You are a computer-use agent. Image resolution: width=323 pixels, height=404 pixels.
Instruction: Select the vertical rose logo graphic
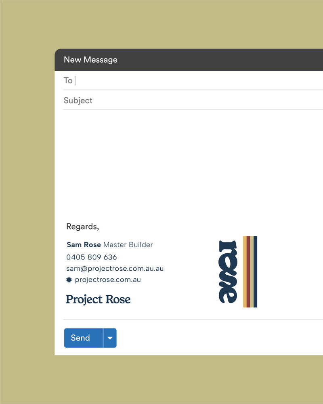pyautogui.click(x=228, y=271)
